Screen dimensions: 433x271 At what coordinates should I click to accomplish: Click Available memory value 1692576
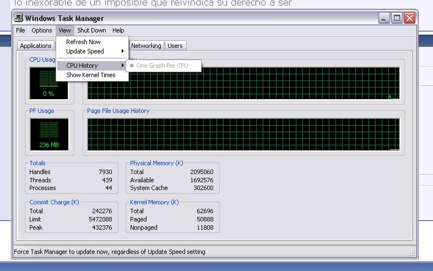coord(202,180)
